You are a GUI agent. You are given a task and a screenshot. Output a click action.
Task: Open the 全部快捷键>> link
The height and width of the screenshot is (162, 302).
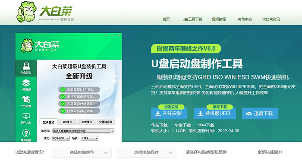(270, 152)
